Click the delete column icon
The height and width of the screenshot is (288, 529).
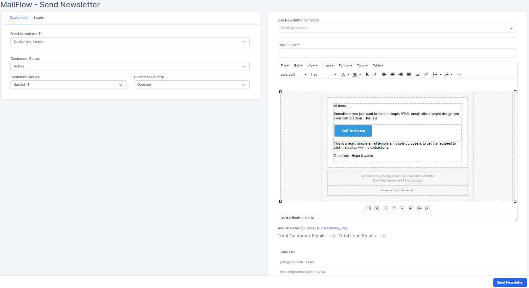click(x=427, y=208)
